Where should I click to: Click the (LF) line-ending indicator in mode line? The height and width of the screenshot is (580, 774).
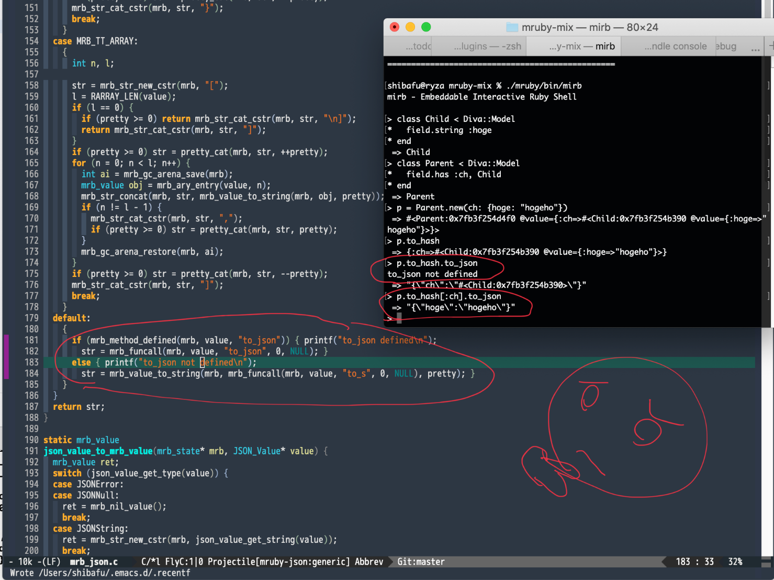coord(50,562)
